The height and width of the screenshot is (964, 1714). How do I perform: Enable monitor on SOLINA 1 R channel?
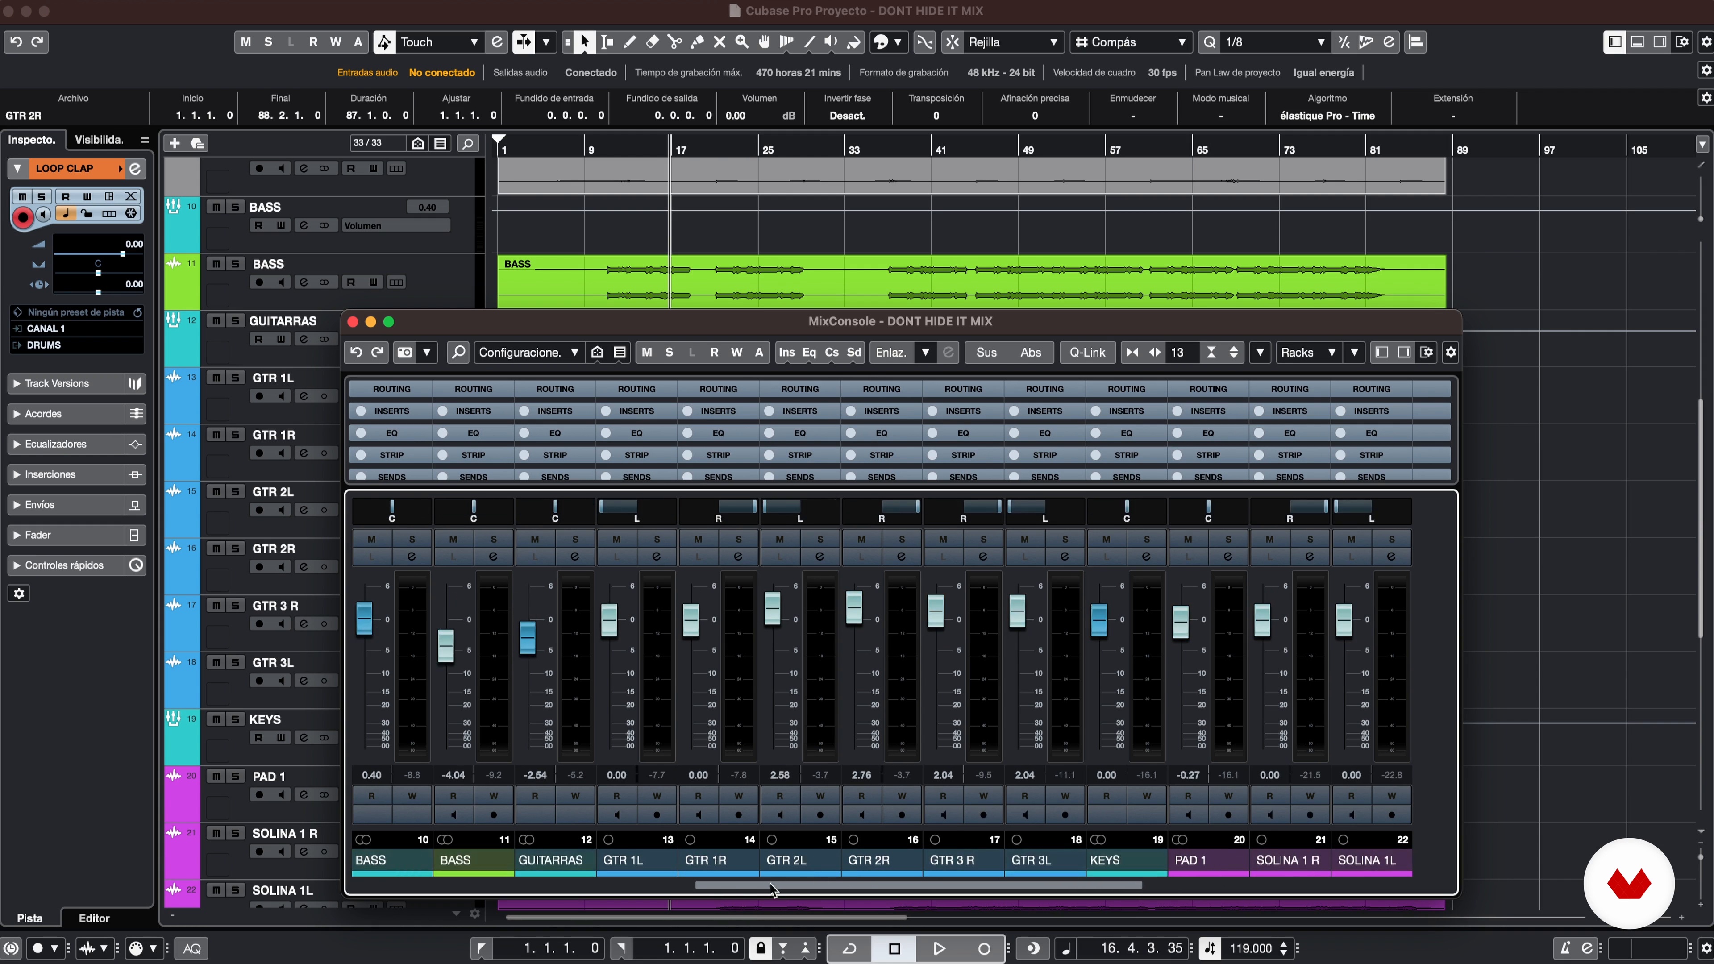click(x=1269, y=814)
